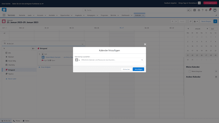This screenshot has height=123, width=219.
Task: Click Neue Aufgabe link
Action: pos(44,67)
